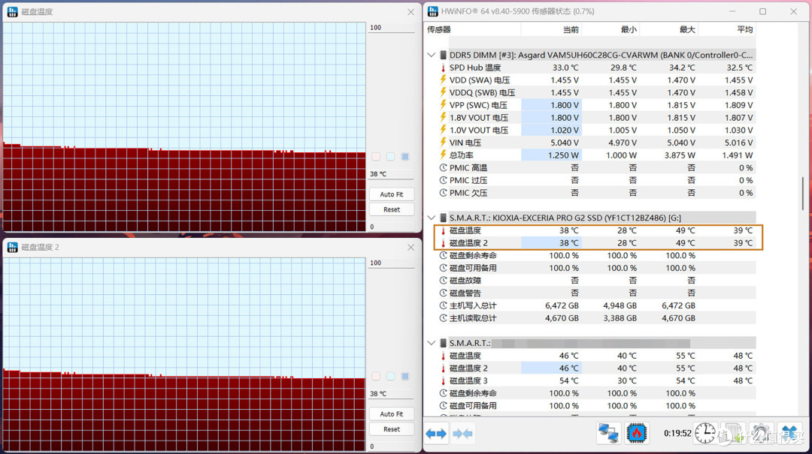Collapse the DDR5 DIMM [#3] sensor group
This screenshot has width=812, height=454.
point(432,55)
